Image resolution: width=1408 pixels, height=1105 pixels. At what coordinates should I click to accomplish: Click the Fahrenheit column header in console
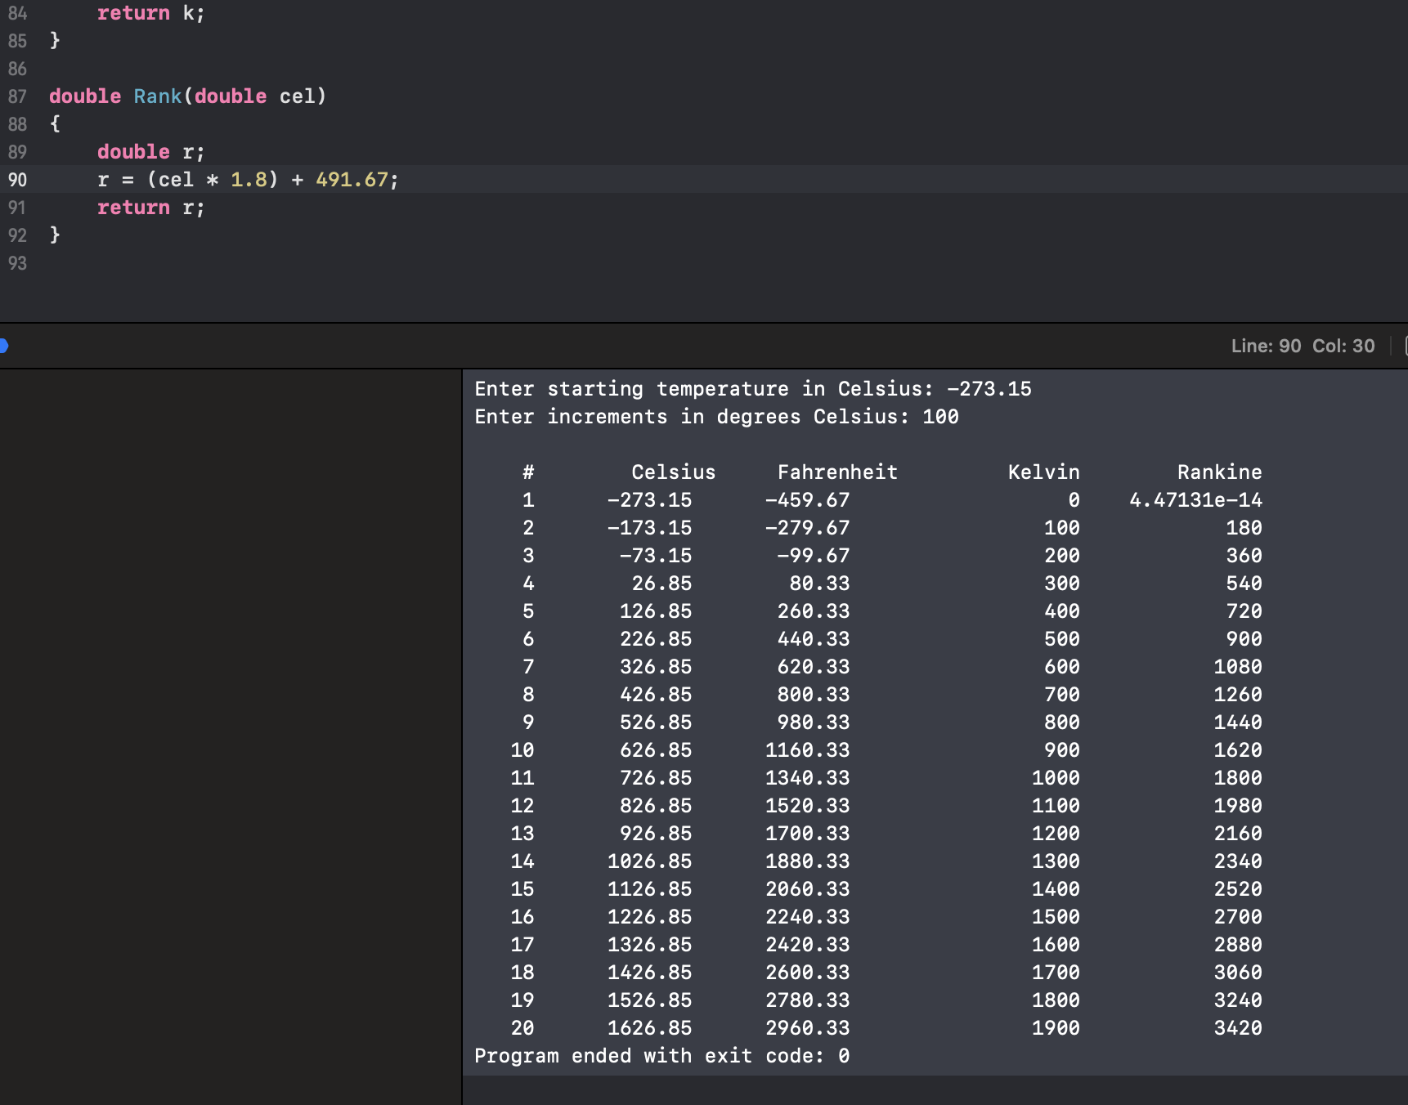[837, 472]
